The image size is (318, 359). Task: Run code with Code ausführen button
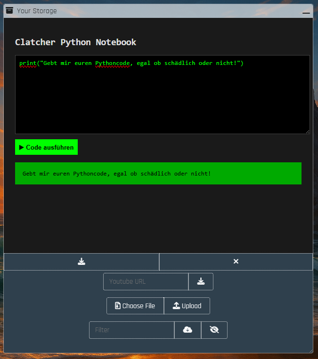46,147
